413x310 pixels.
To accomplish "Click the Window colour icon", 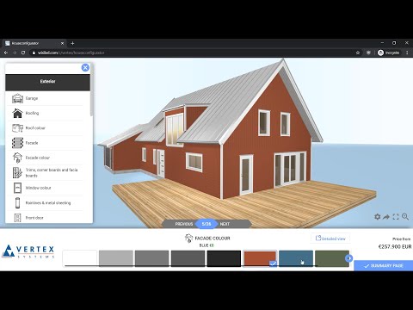I will pyautogui.click(x=17, y=188).
